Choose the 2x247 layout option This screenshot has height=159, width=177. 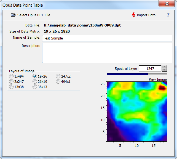tap(11, 81)
